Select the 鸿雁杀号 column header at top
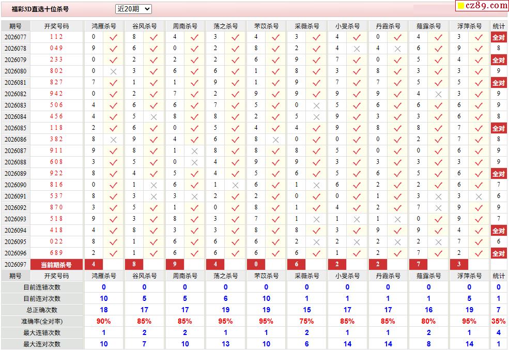Image resolution: width=509 pixels, height=350 pixels. click(x=104, y=26)
